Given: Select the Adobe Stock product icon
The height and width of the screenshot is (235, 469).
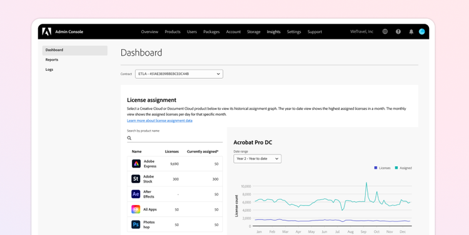Looking at the screenshot, I should pos(136,179).
